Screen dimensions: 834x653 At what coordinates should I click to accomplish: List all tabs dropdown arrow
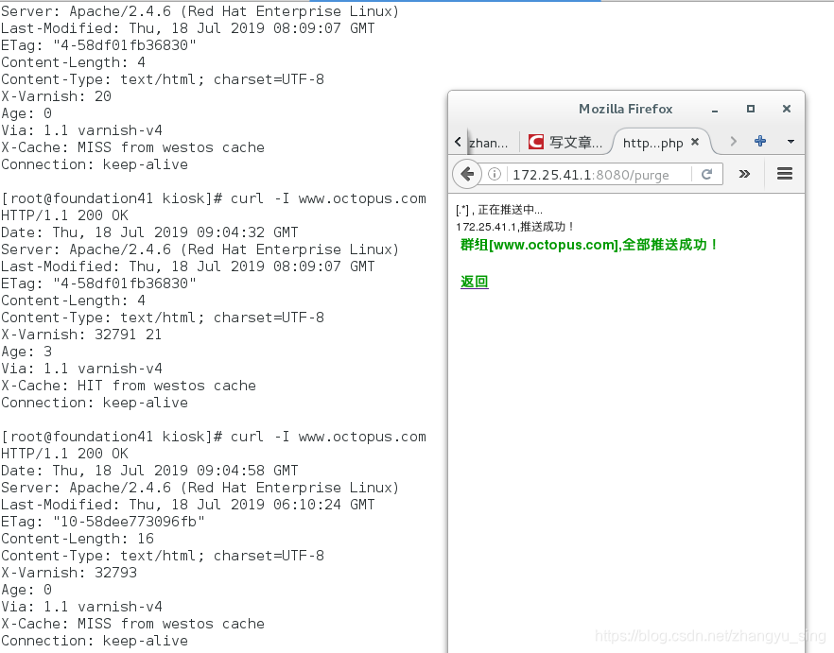tap(791, 142)
